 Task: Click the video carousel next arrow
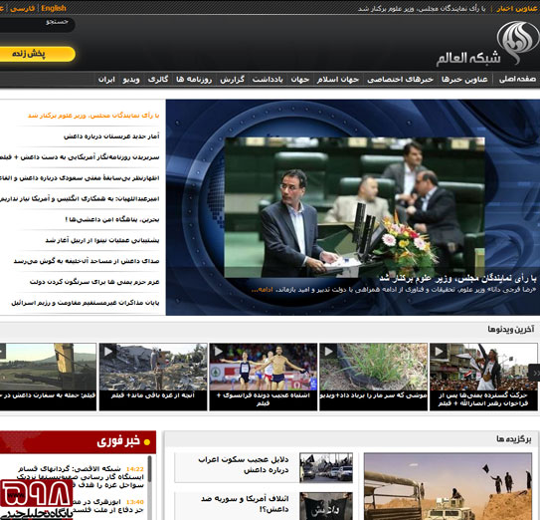pos(535,372)
